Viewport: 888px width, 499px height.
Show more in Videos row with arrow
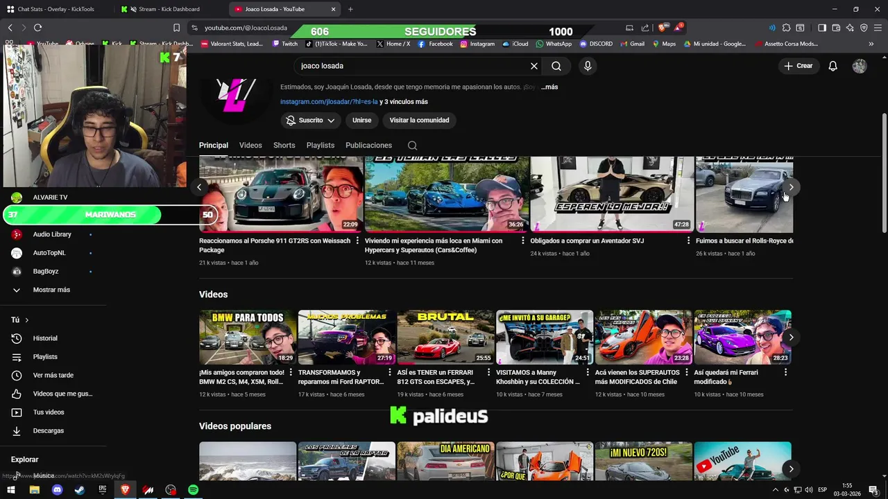point(791,338)
